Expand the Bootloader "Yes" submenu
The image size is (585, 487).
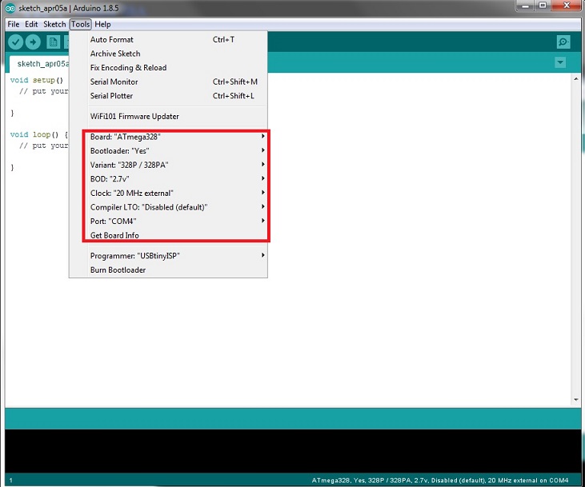[x=168, y=151]
